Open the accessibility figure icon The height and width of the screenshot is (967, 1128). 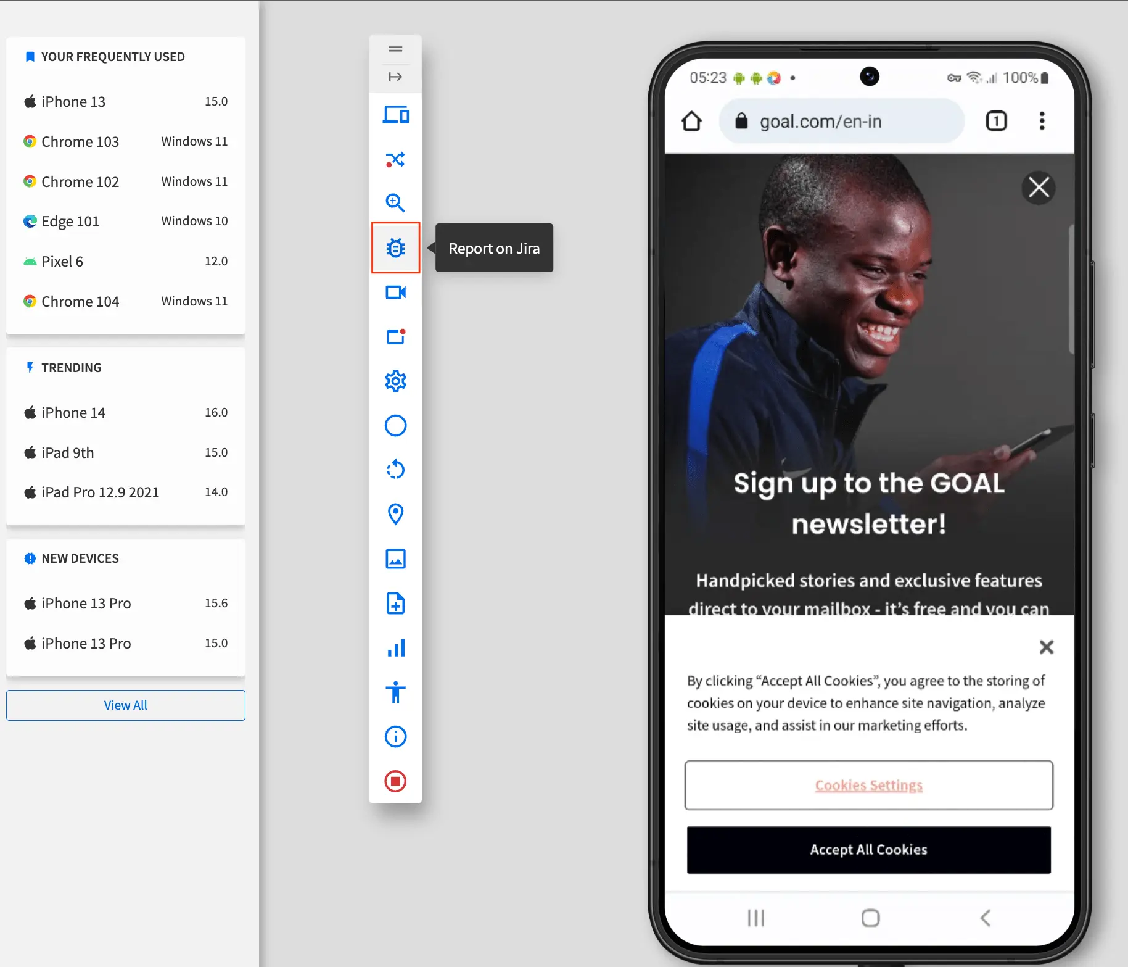click(x=395, y=692)
